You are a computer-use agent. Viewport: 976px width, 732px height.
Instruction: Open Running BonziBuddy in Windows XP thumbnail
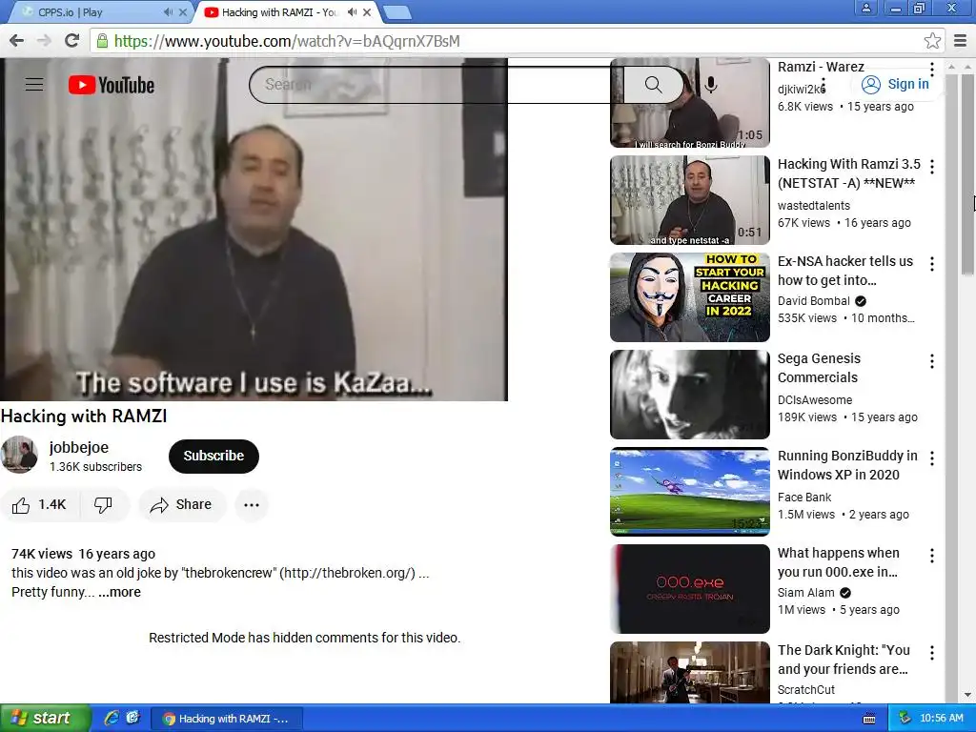(x=690, y=491)
